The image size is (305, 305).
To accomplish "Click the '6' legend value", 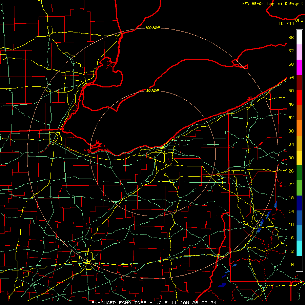I will point(292,238).
